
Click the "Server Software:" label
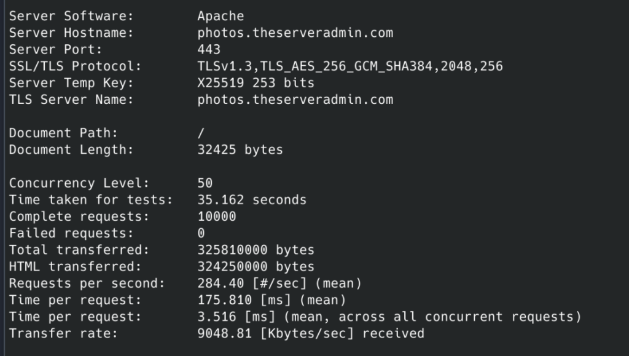pyautogui.click(x=71, y=16)
